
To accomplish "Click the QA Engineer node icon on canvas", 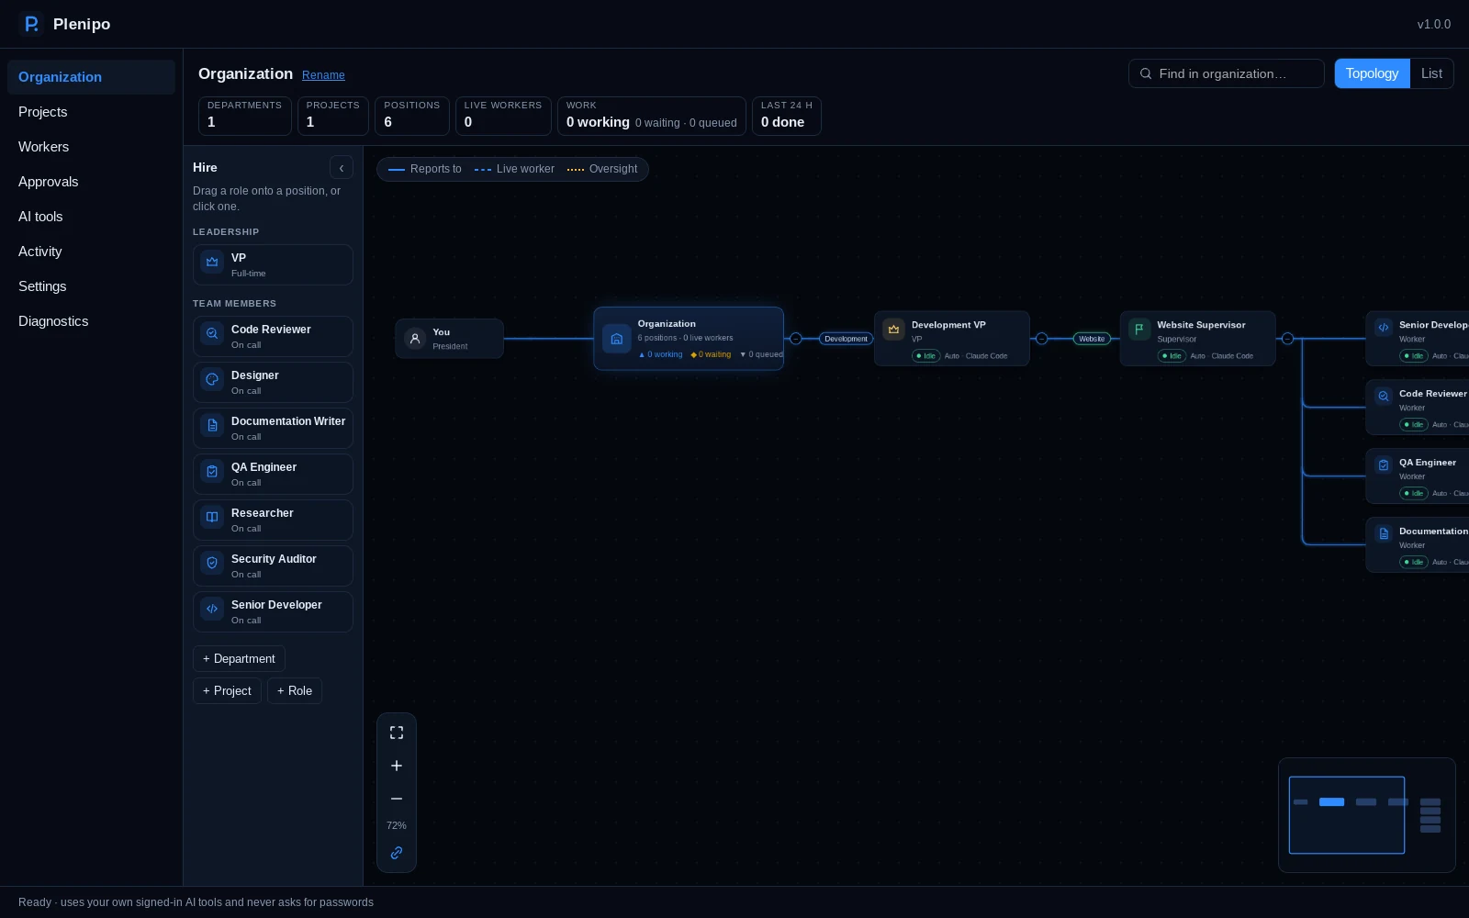I will pyautogui.click(x=1384, y=465).
